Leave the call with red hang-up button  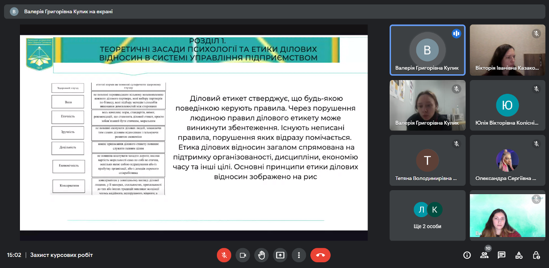[x=320, y=255]
